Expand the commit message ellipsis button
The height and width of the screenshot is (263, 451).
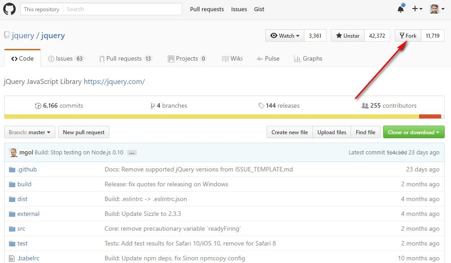click(132, 153)
